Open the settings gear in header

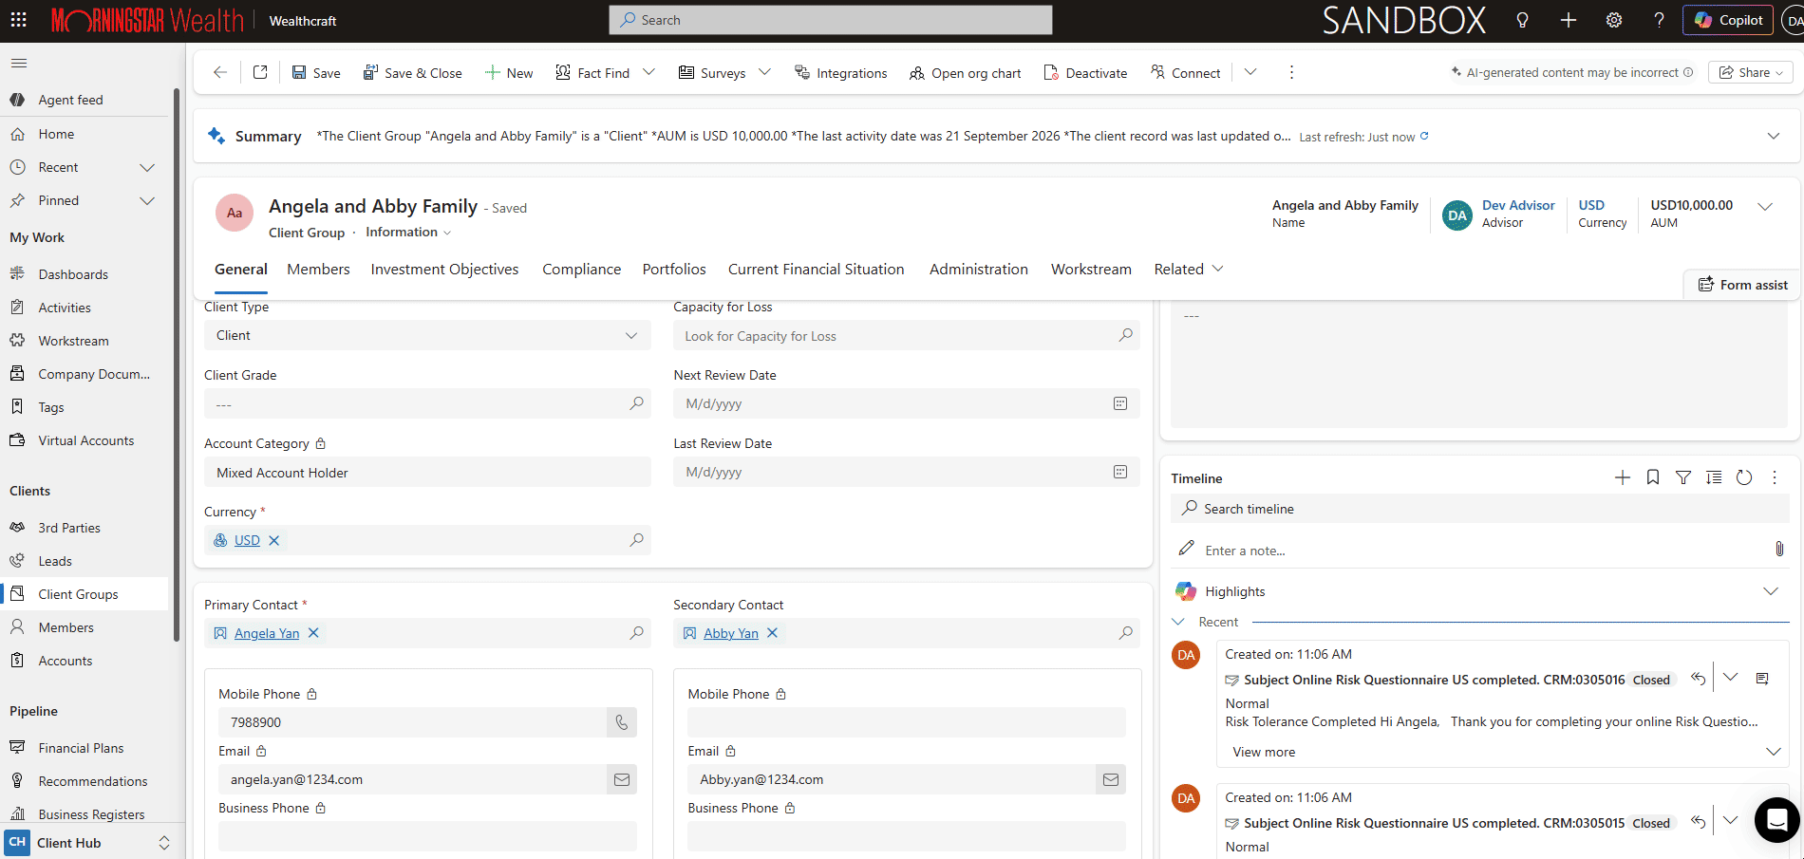coord(1614,20)
